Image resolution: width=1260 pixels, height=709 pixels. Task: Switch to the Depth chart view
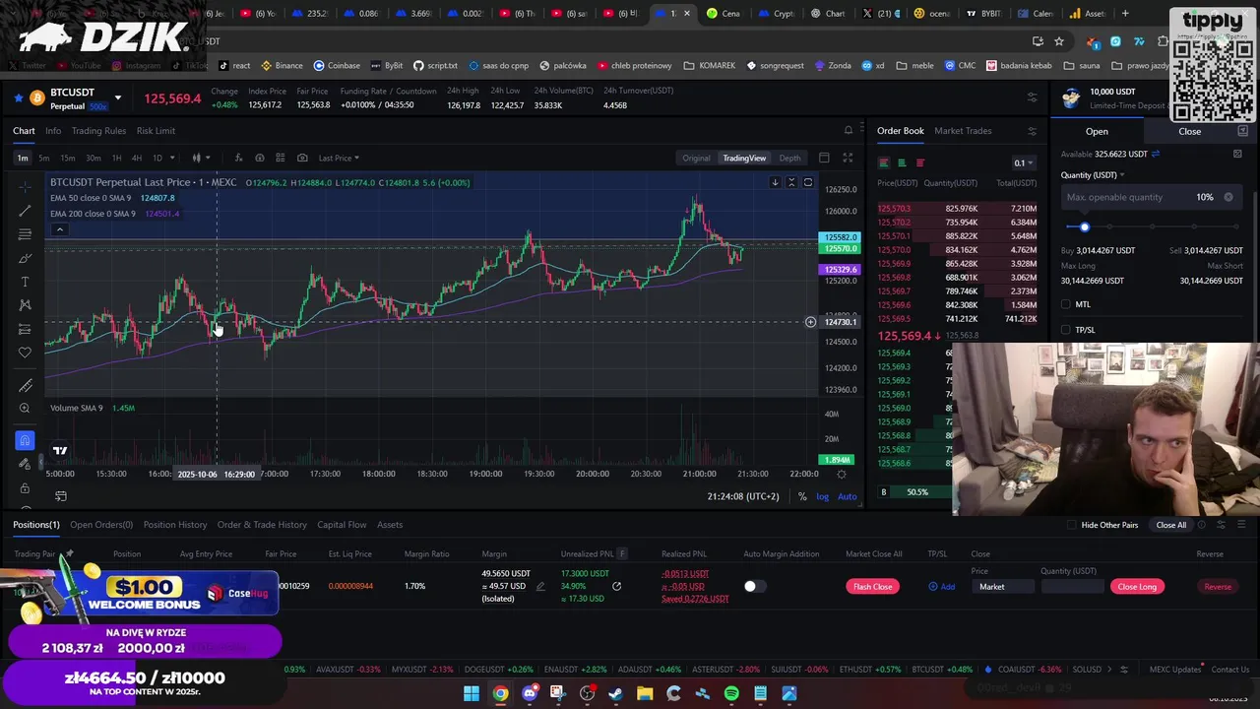tap(789, 158)
